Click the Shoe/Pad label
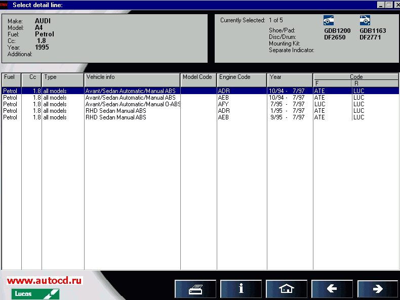 click(x=282, y=30)
